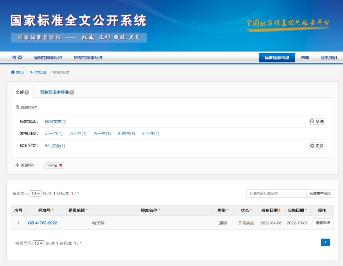Click 在结果中筛选 filter button
This screenshot has width=343, height=266.
click(320, 193)
